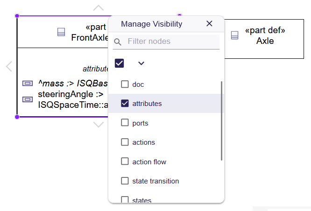Image resolution: width=311 pixels, height=211 pixels.
Task: Click the FrontAxle part icon
Action: (61, 32)
